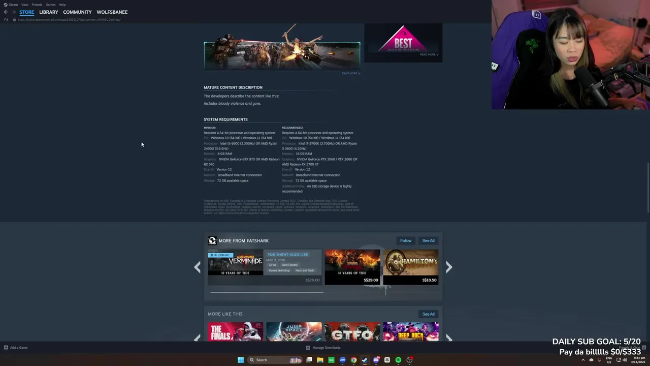Viewport: 650px width, 366px height.
Task: Open the Fatshark developer logo icon
Action: coord(212,240)
